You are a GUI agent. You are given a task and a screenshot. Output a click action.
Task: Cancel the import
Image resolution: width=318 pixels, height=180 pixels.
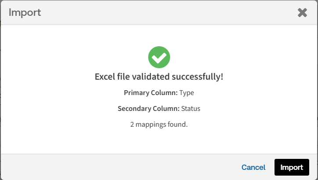pos(253,167)
